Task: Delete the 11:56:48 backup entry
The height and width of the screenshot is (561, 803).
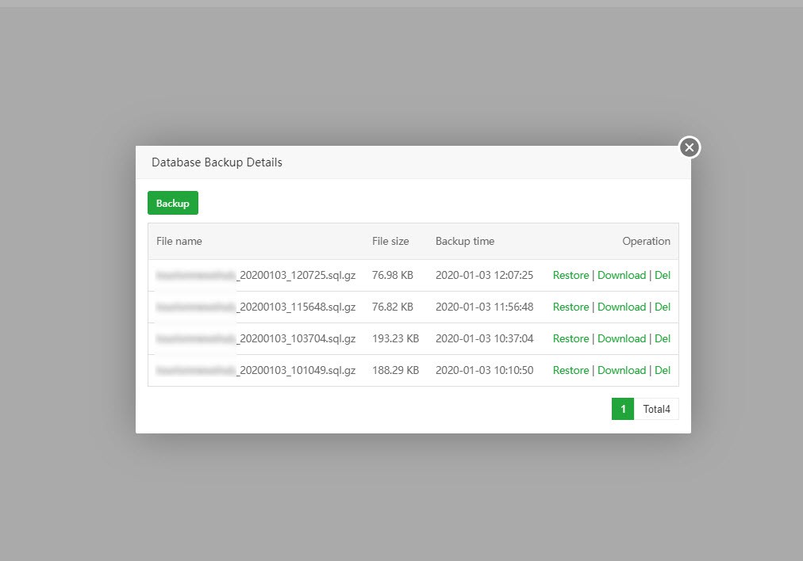Action: (663, 307)
